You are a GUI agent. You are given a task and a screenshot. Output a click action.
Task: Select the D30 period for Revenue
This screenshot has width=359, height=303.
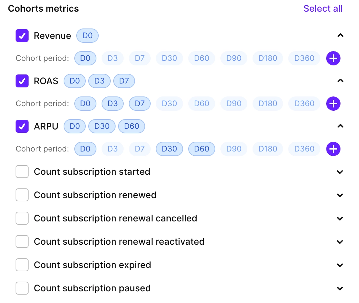(169, 58)
